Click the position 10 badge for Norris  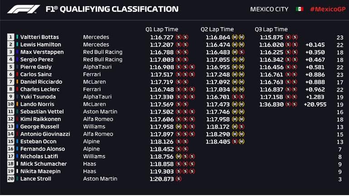(x=10, y=105)
